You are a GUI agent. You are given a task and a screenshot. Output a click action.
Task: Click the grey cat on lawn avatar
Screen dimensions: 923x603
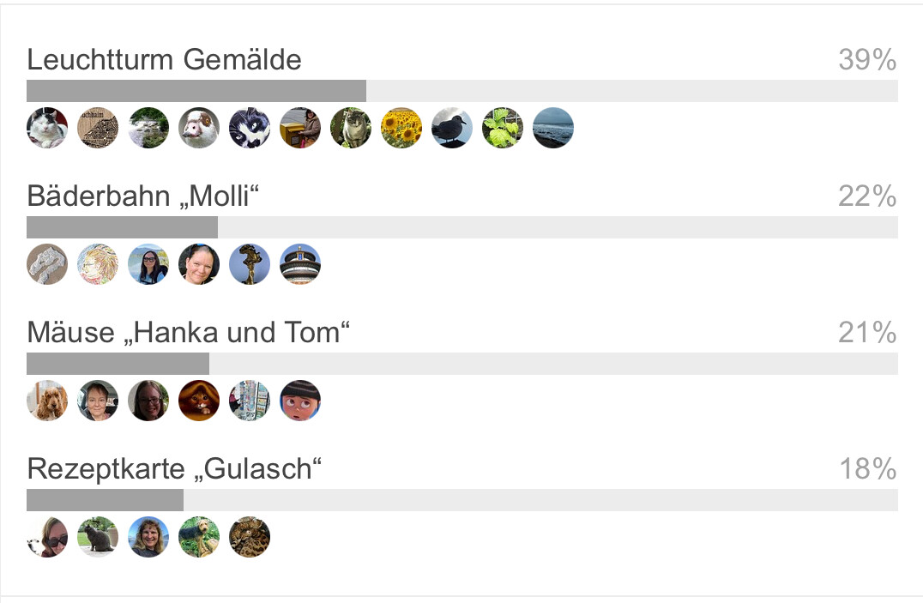(98, 537)
